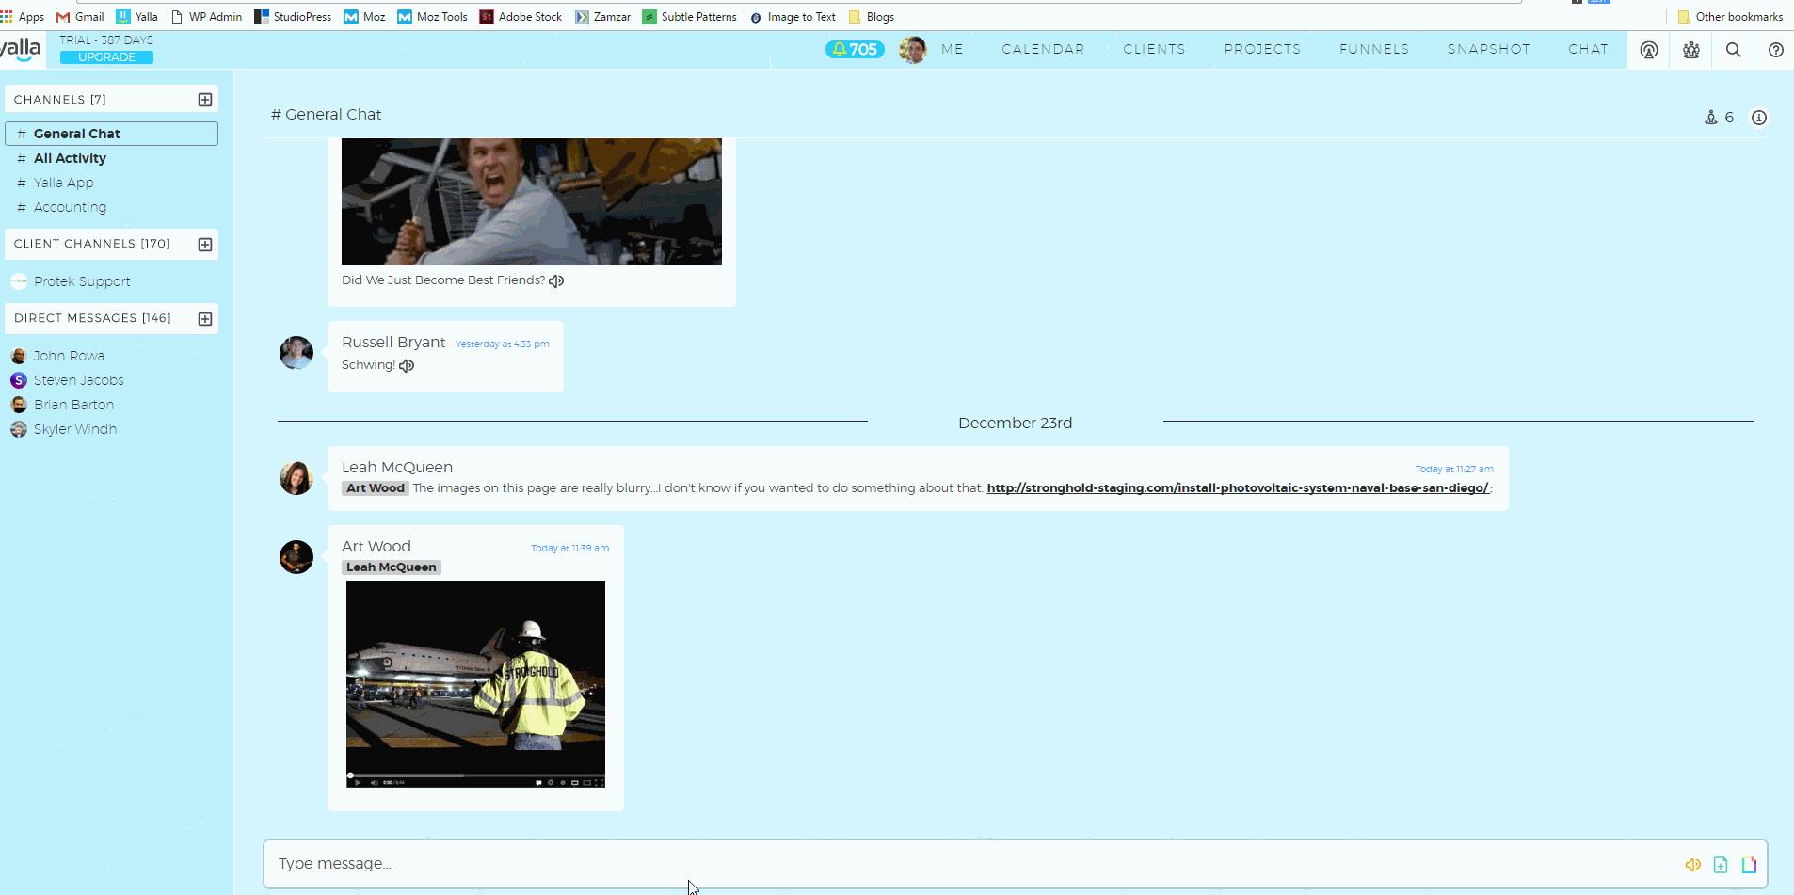Add a new client channel plus icon

coord(205,245)
